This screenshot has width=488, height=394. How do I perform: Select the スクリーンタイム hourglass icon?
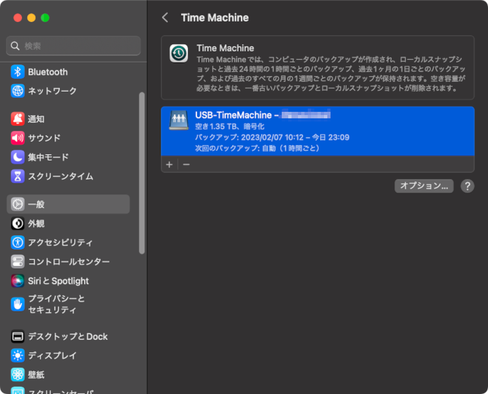point(18,176)
